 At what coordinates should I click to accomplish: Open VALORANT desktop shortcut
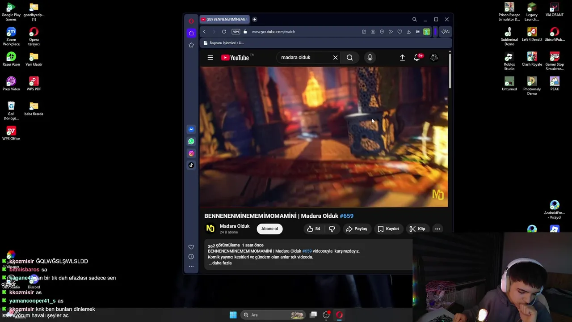coord(555,10)
